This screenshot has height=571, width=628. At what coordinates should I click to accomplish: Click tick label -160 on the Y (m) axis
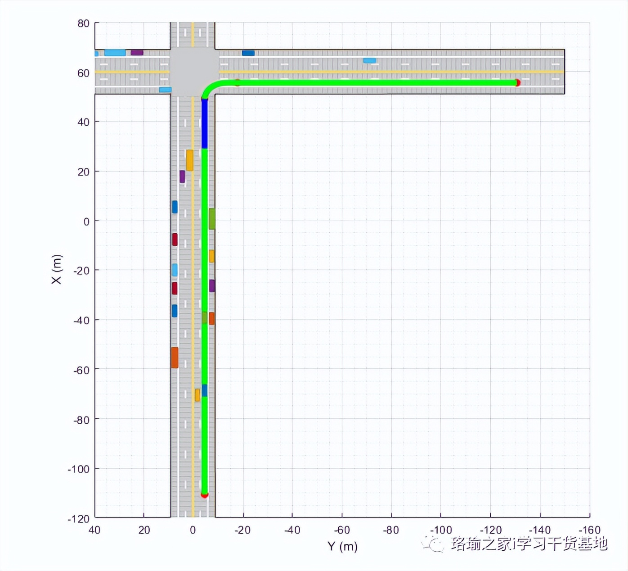[589, 530]
